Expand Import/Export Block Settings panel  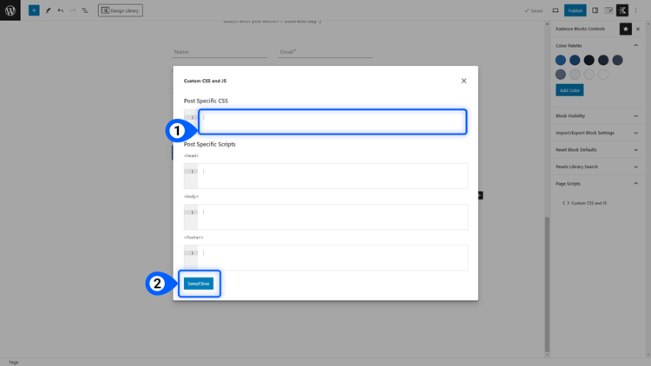coord(596,133)
